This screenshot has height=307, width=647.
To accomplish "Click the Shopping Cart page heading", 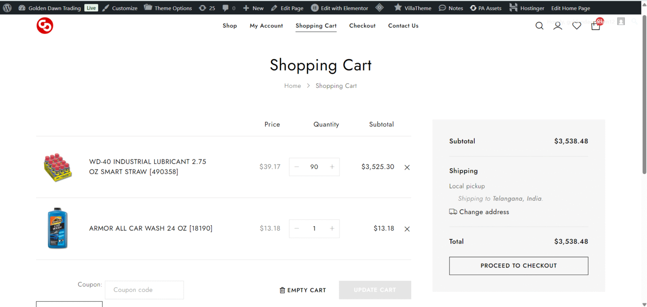I will (x=321, y=65).
